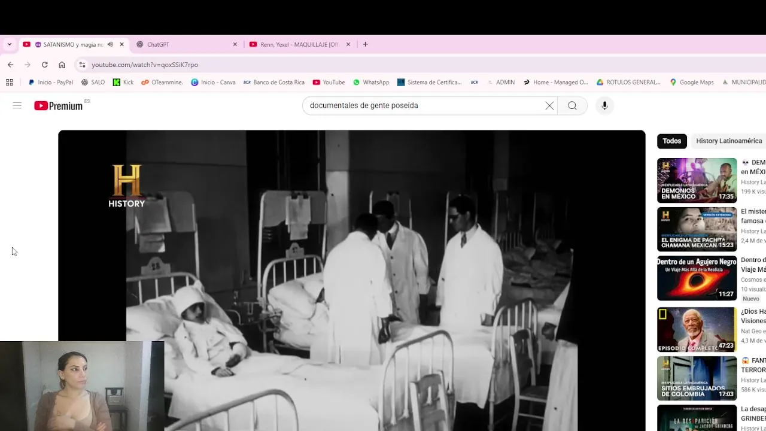The height and width of the screenshot is (431, 766).
Task: Select the Todos filter chip
Action: [671, 141]
